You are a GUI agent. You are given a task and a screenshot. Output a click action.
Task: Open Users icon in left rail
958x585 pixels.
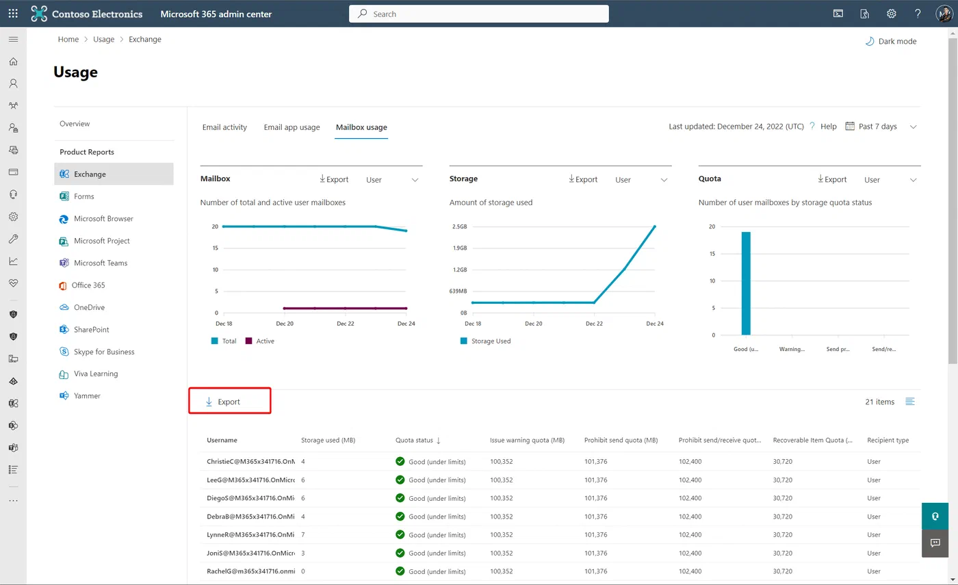pyautogui.click(x=13, y=83)
